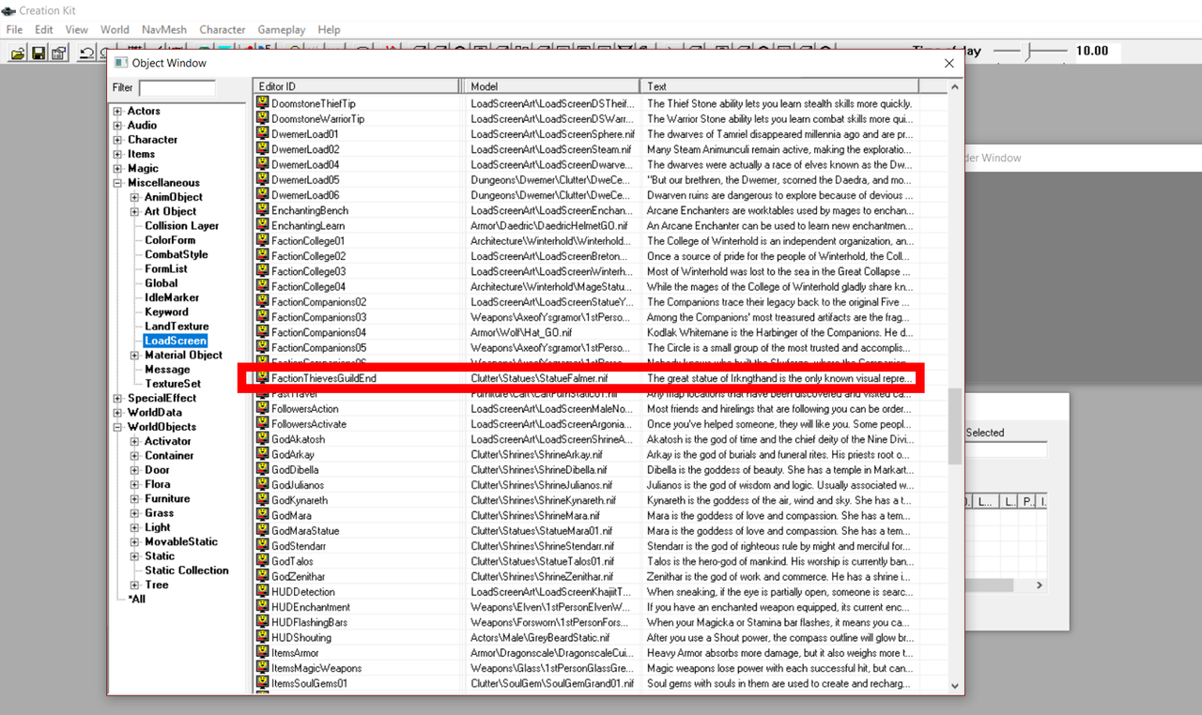Open the Preferences toolbar icon
The height and width of the screenshot is (715, 1202).
click(59, 53)
